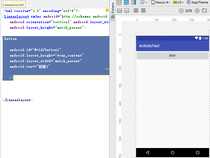The image size is (210, 158).
Task: Show the design surface view
Action: 119,2
